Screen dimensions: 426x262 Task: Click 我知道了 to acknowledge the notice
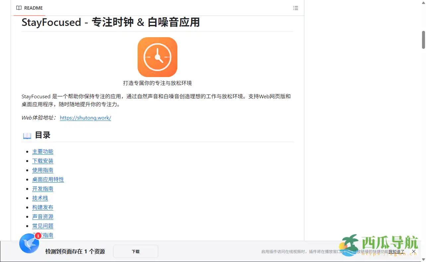[396, 251]
